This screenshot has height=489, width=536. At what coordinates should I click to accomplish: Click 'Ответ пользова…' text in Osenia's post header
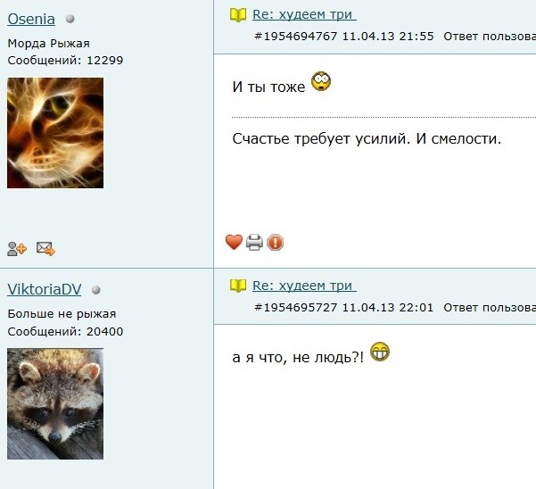[x=490, y=37]
